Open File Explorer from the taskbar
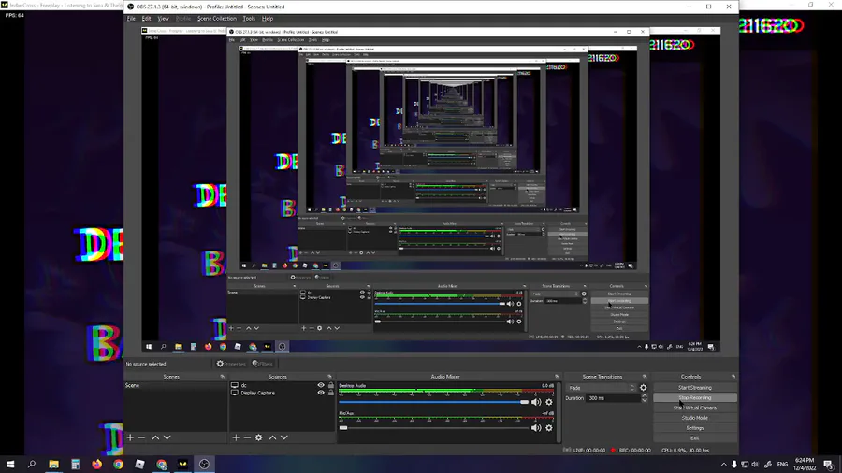The width and height of the screenshot is (842, 473). [53, 464]
